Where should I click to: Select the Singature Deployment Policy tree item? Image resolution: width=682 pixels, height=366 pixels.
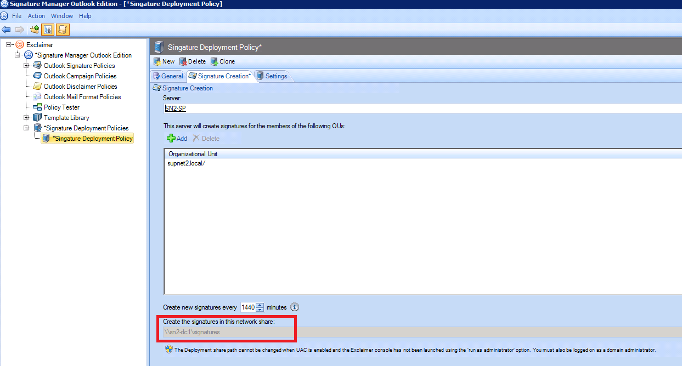[93, 139]
